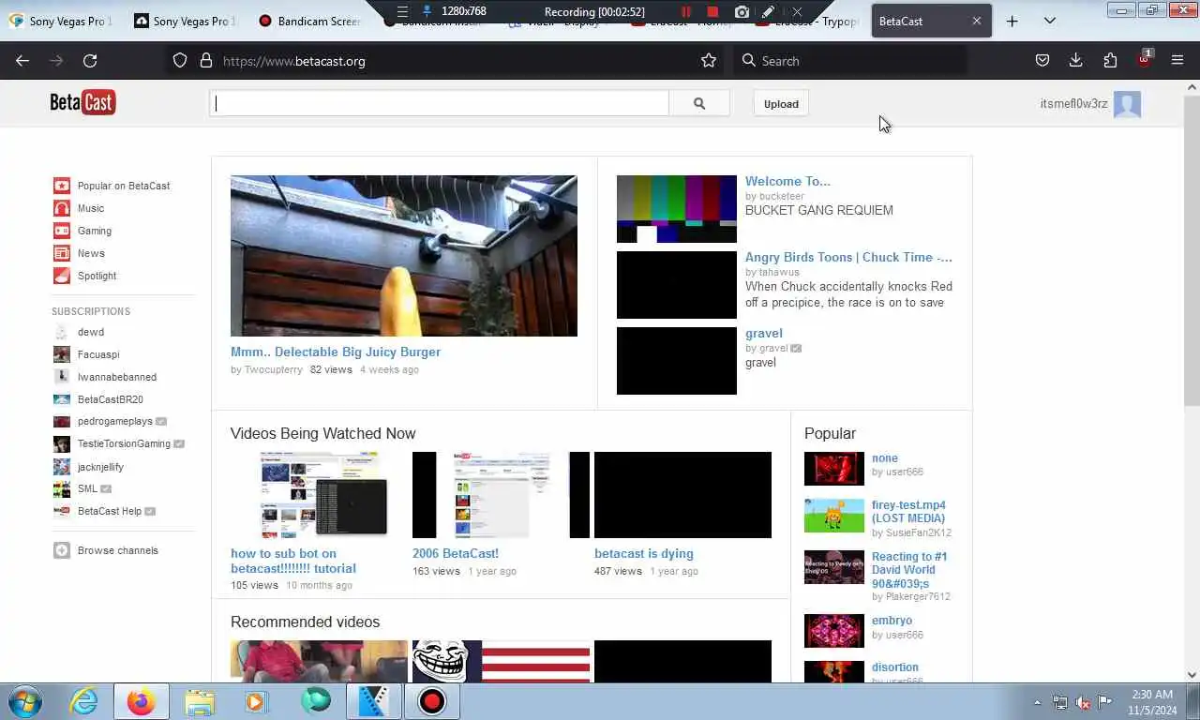The height and width of the screenshot is (720, 1200).
Task: Open the Windows Start button
Action: (x=25, y=701)
